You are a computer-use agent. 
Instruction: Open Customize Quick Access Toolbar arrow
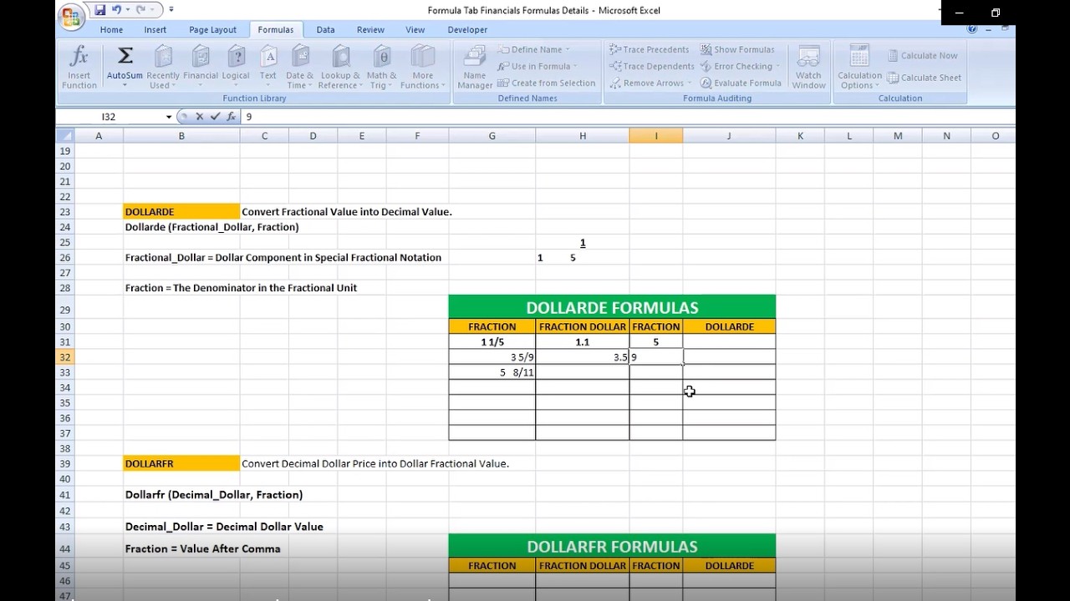point(171,10)
